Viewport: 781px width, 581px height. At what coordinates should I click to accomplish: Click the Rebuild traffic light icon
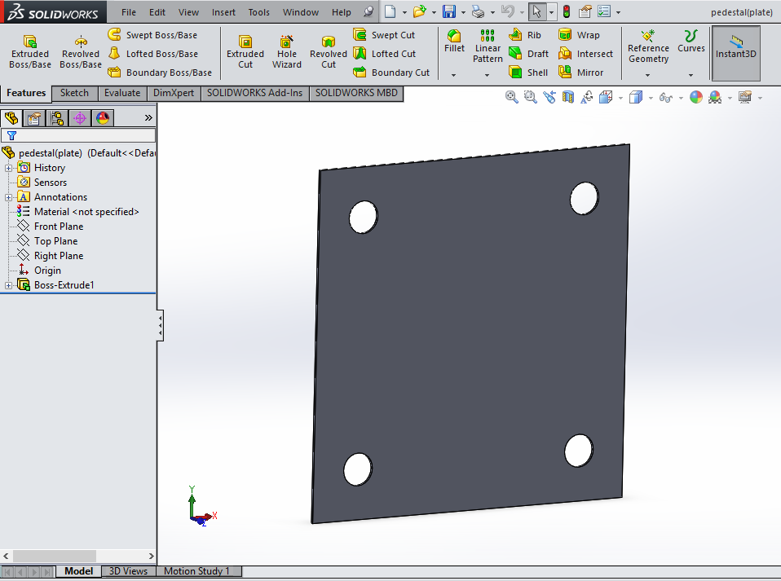click(x=567, y=11)
